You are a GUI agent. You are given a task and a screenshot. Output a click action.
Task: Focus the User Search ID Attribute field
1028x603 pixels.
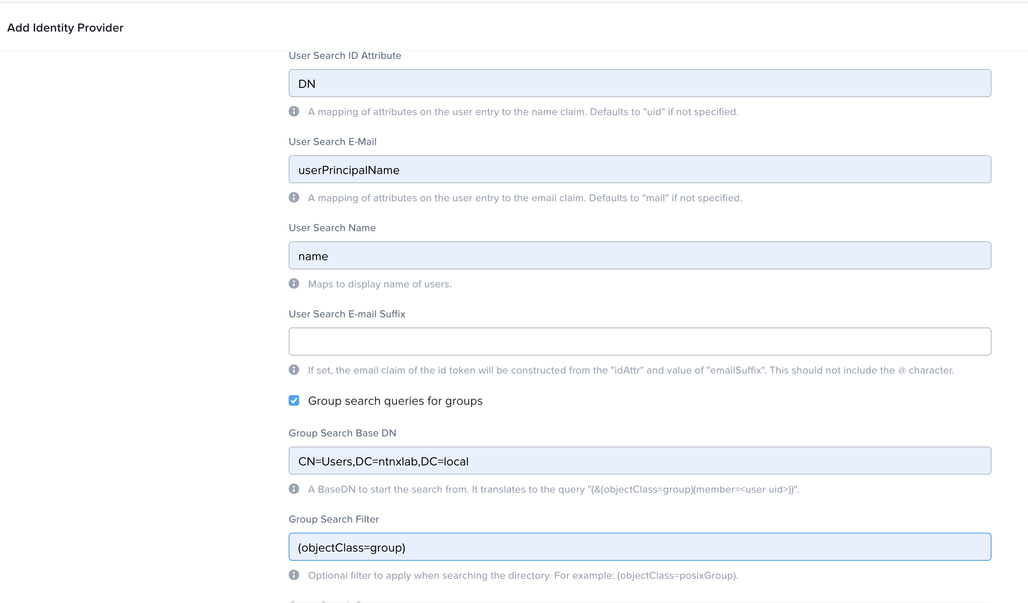[639, 83]
